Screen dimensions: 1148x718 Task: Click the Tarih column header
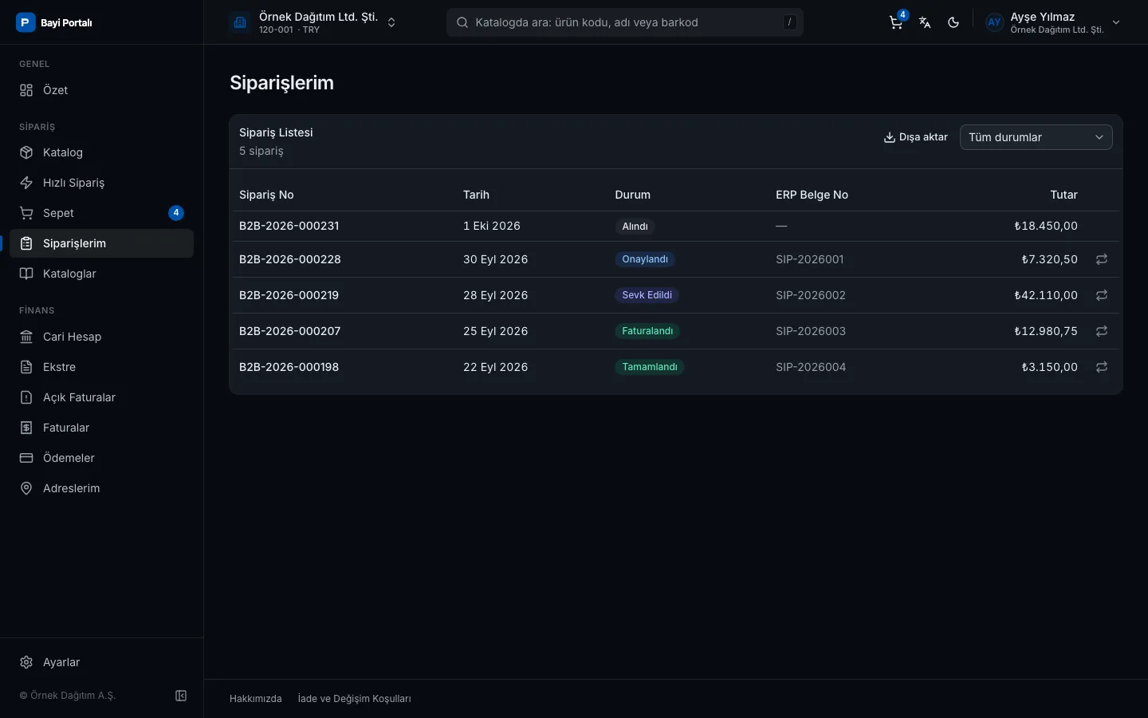tap(477, 195)
